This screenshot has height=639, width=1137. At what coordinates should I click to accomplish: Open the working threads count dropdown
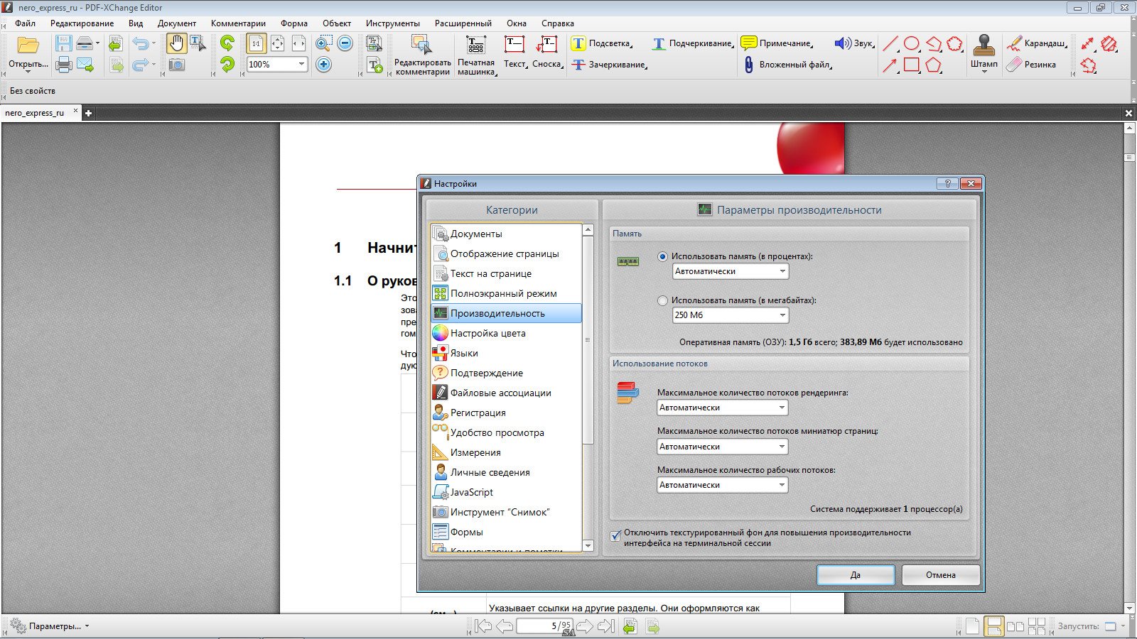[x=723, y=485]
